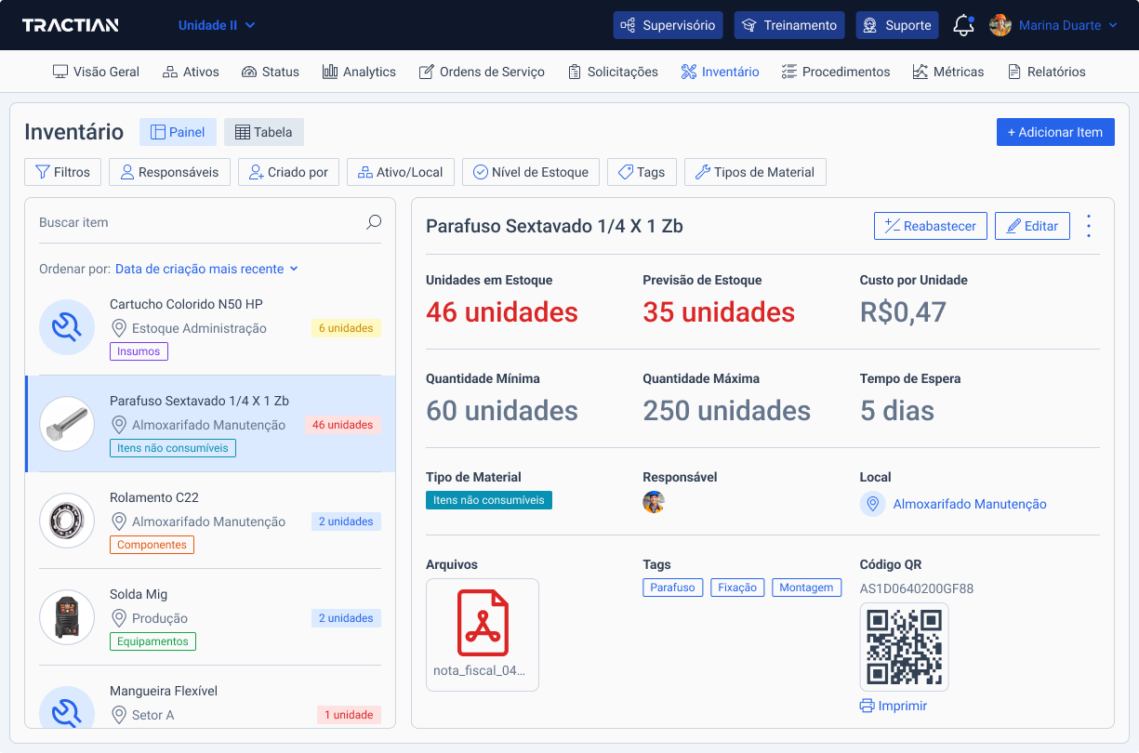Click the Itens não consumíveis material badge

pyautogui.click(x=489, y=500)
